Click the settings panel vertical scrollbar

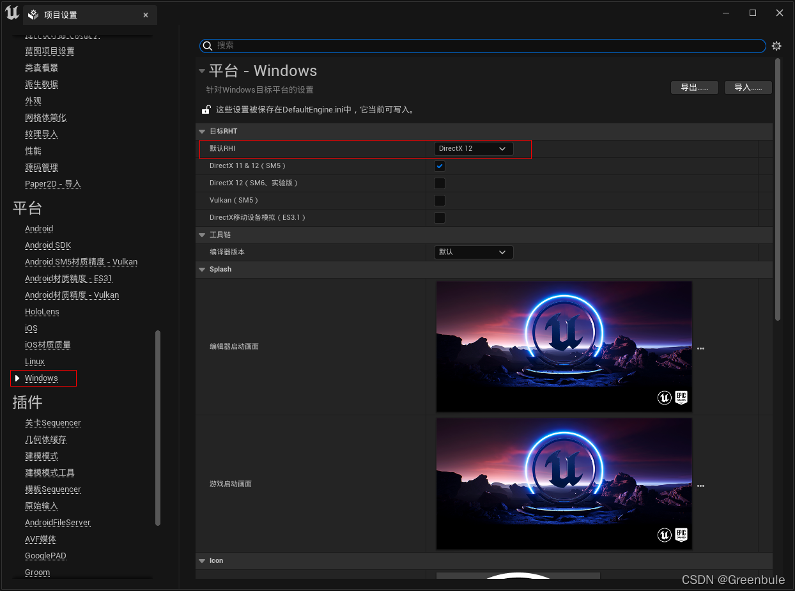click(778, 189)
